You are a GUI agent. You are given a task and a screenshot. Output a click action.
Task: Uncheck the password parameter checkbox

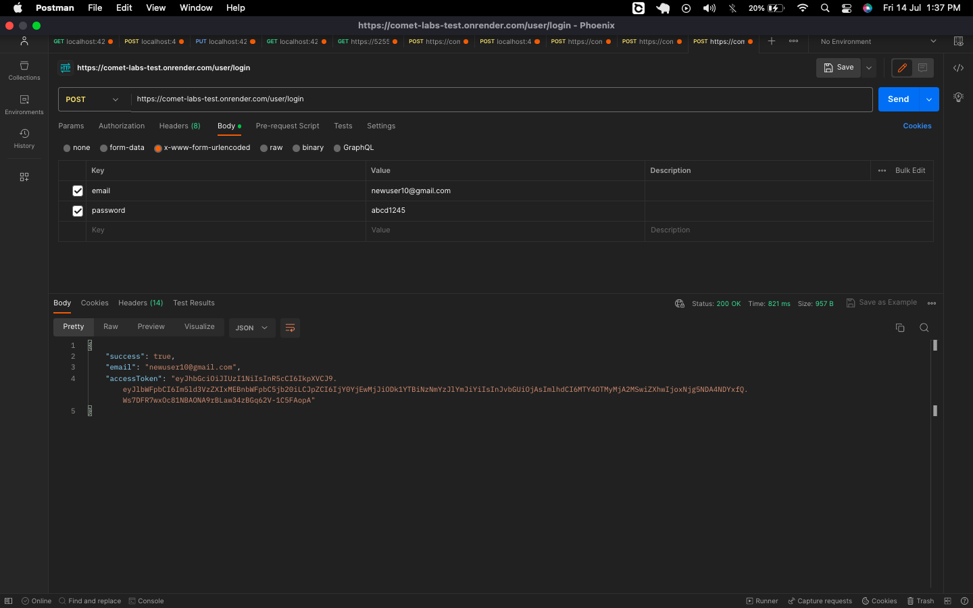click(x=78, y=211)
